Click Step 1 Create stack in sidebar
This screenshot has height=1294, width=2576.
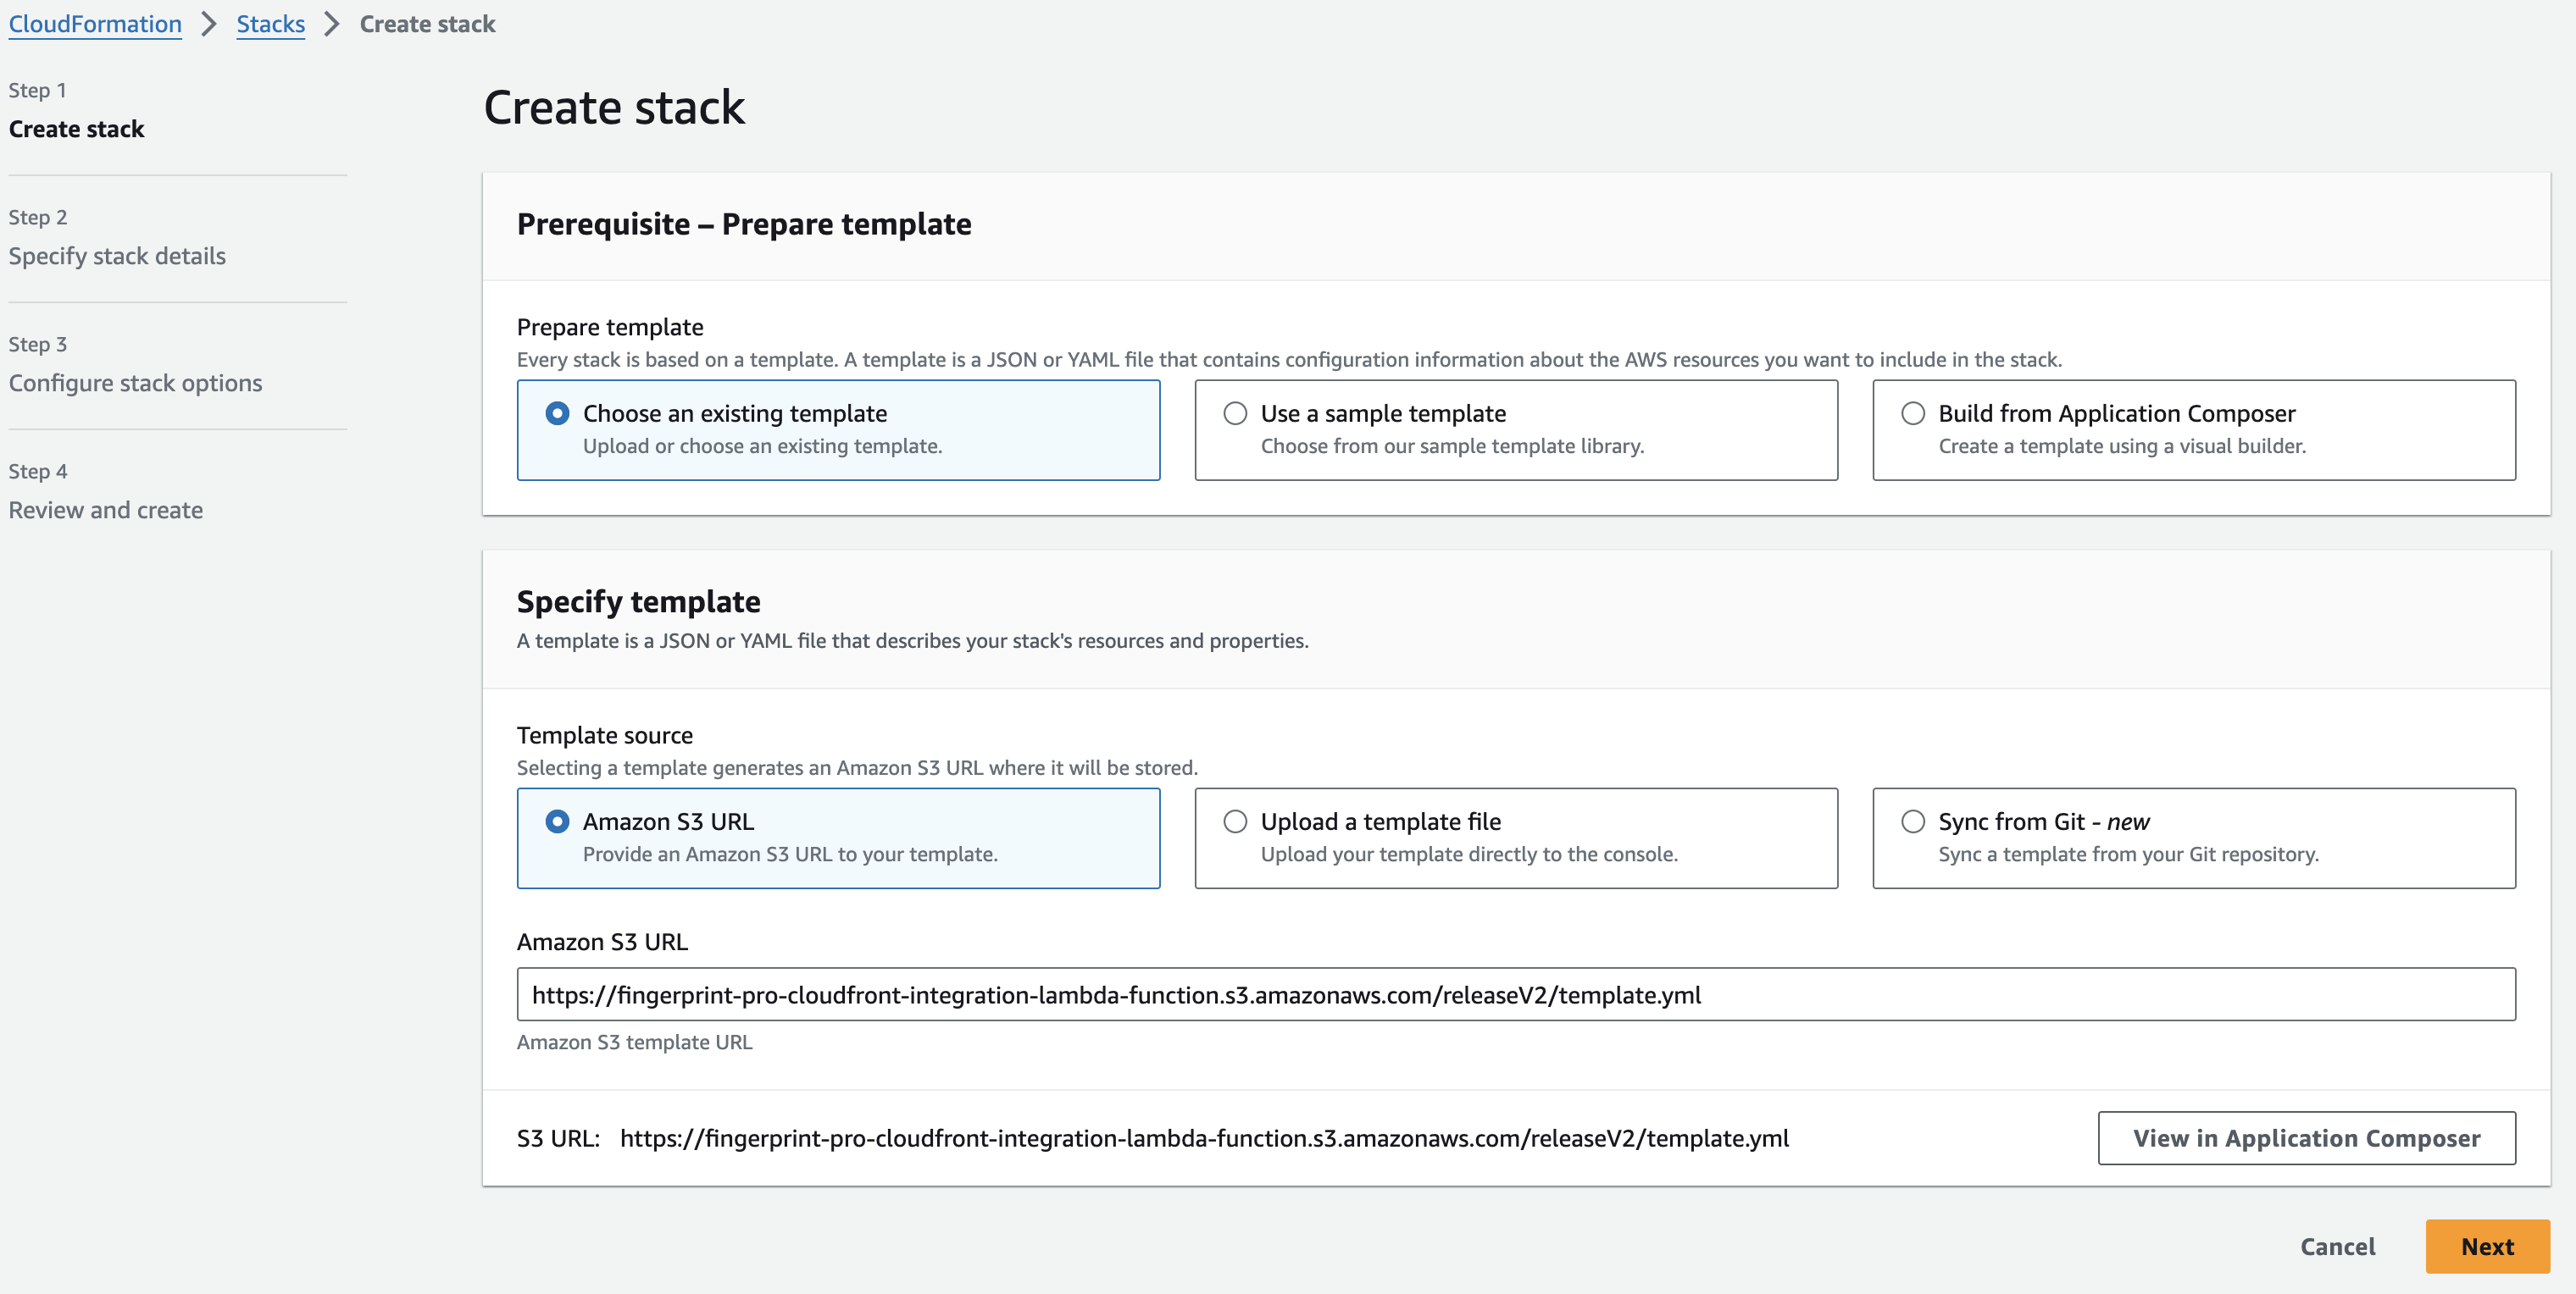pos(76,128)
